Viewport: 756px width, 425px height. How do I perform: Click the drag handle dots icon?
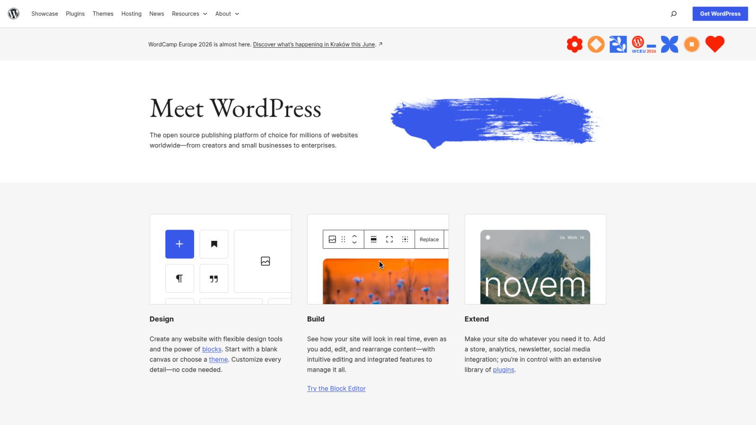[344, 239]
